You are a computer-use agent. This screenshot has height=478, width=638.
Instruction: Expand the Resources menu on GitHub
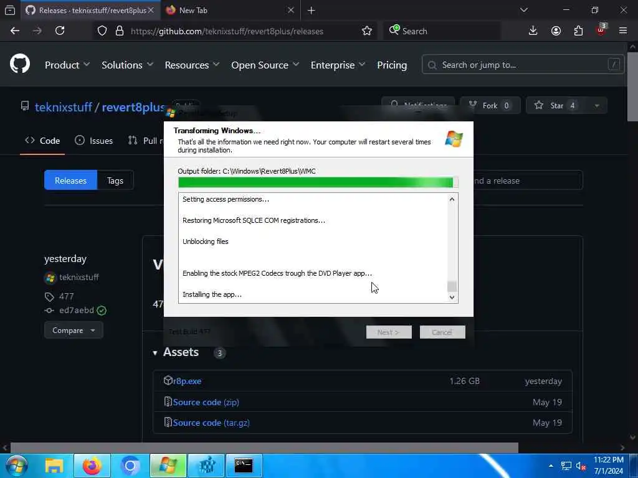pyautogui.click(x=192, y=65)
